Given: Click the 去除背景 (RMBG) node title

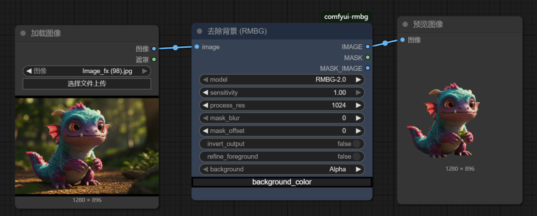Looking at the screenshot, I should pyautogui.click(x=237, y=31).
